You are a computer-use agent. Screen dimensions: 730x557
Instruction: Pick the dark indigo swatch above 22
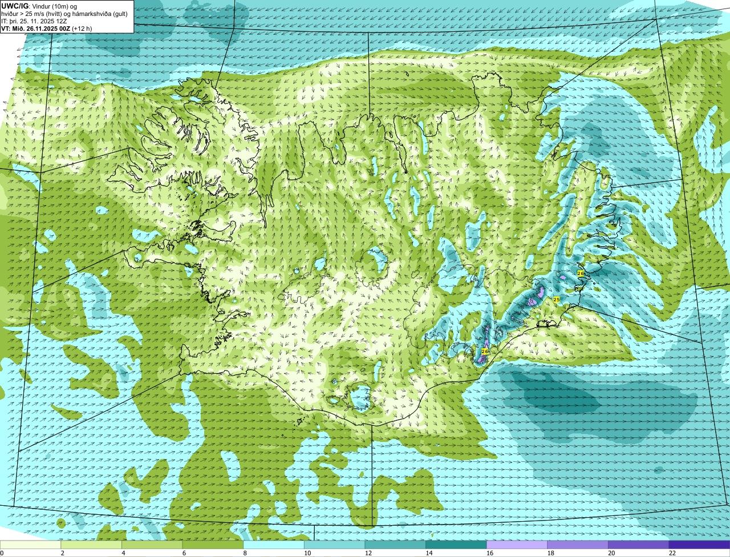click(x=699, y=544)
